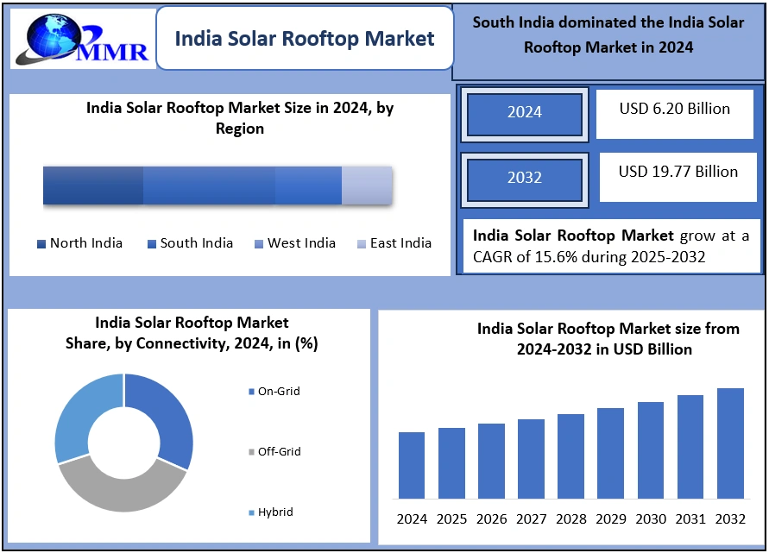Click the CAGR of 15.6% text box
This screenshot has width=769, height=553.
point(611,246)
